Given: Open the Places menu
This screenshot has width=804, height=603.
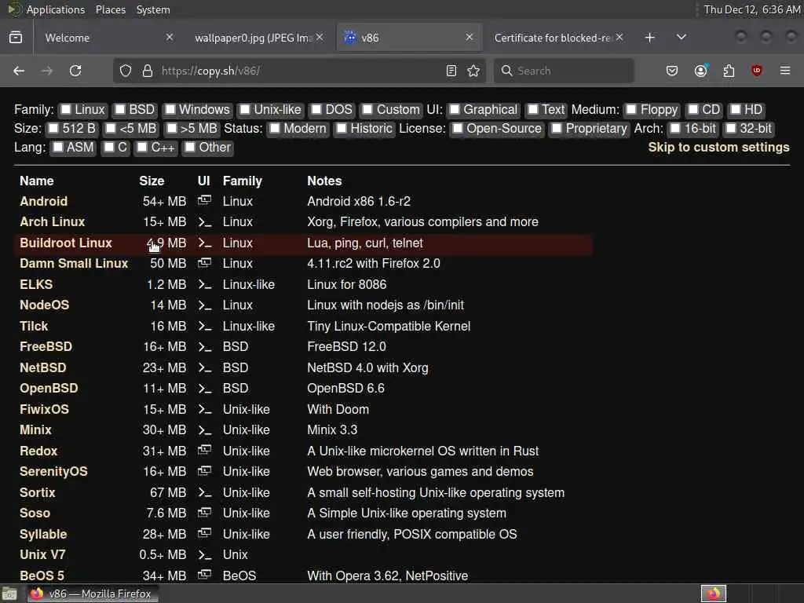Looking at the screenshot, I should (x=111, y=9).
